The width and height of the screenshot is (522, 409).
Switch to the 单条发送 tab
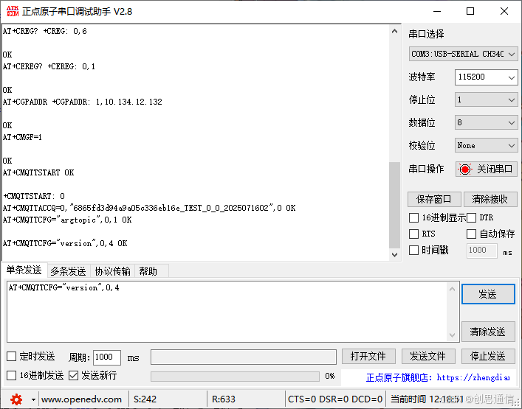pos(24,270)
